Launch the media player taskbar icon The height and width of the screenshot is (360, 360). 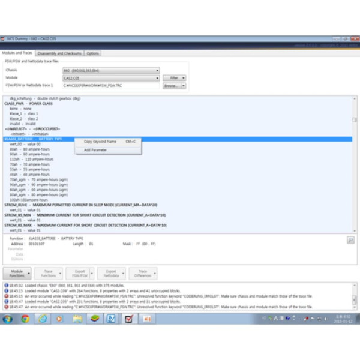click(x=60, y=319)
